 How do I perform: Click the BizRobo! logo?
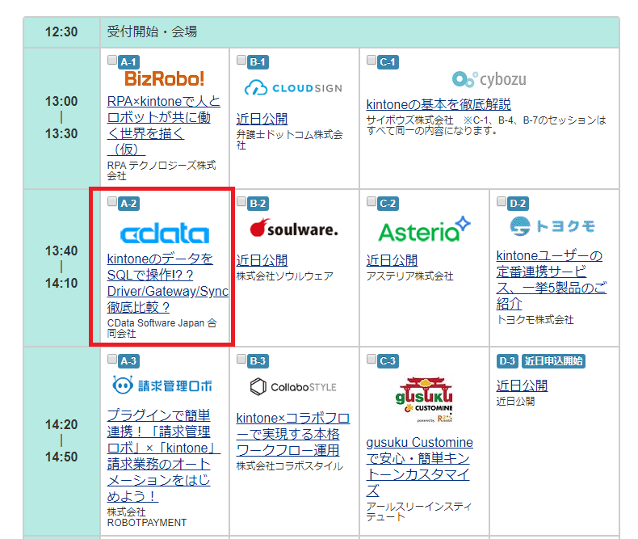[x=165, y=78]
